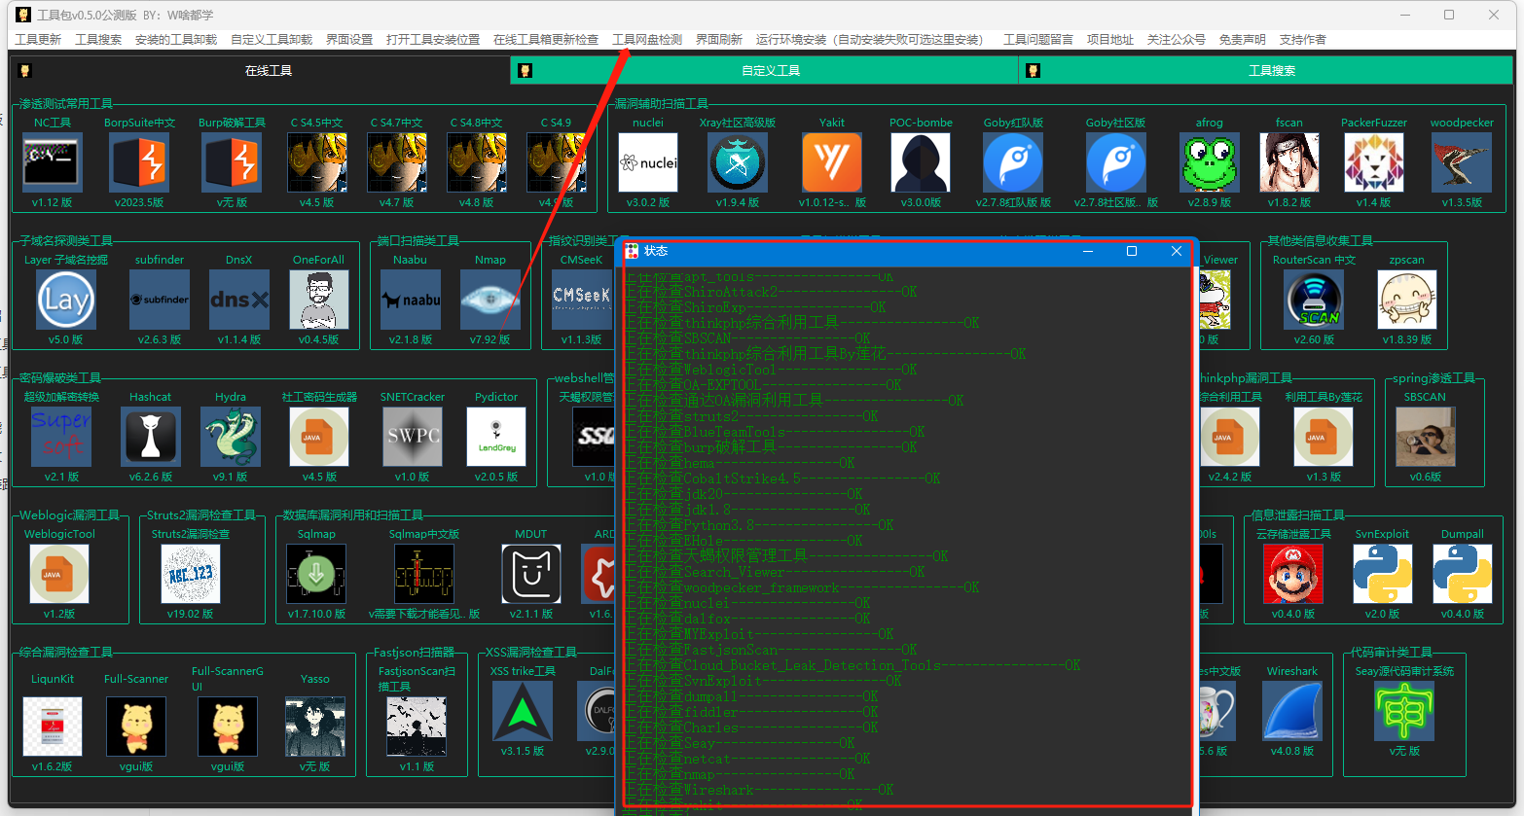1524x816 pixels.
Task: Open BorpSuite中文 v2023.5 tool
Action: tap(139, 162)
